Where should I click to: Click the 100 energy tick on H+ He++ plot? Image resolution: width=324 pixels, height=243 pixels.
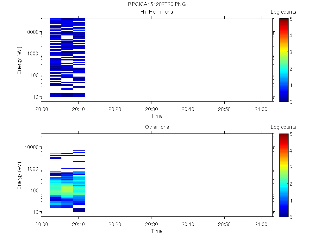click(34, 75)
